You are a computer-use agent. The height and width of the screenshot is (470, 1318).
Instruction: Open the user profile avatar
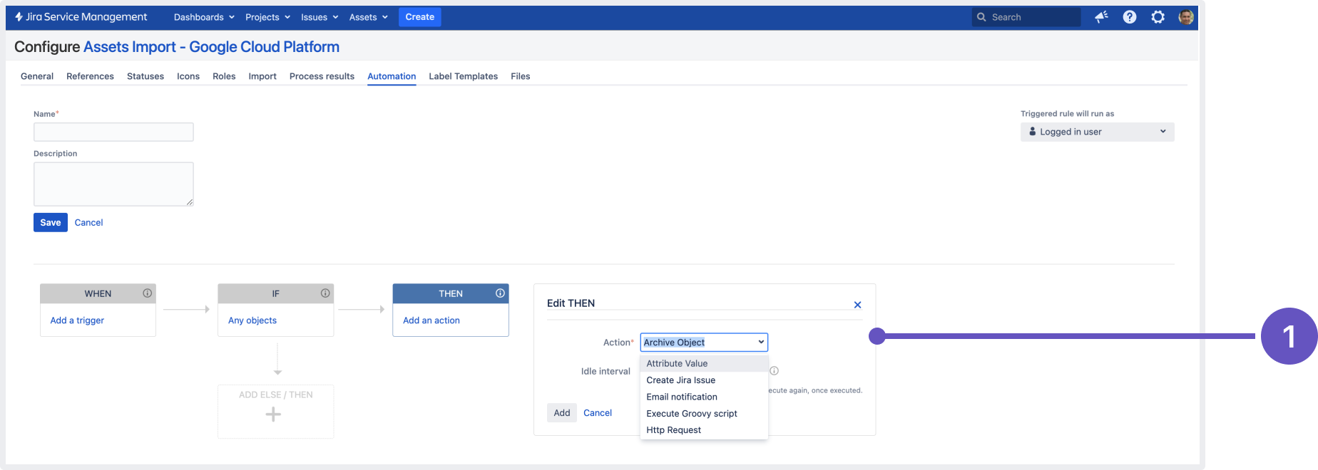[1186, 17]
